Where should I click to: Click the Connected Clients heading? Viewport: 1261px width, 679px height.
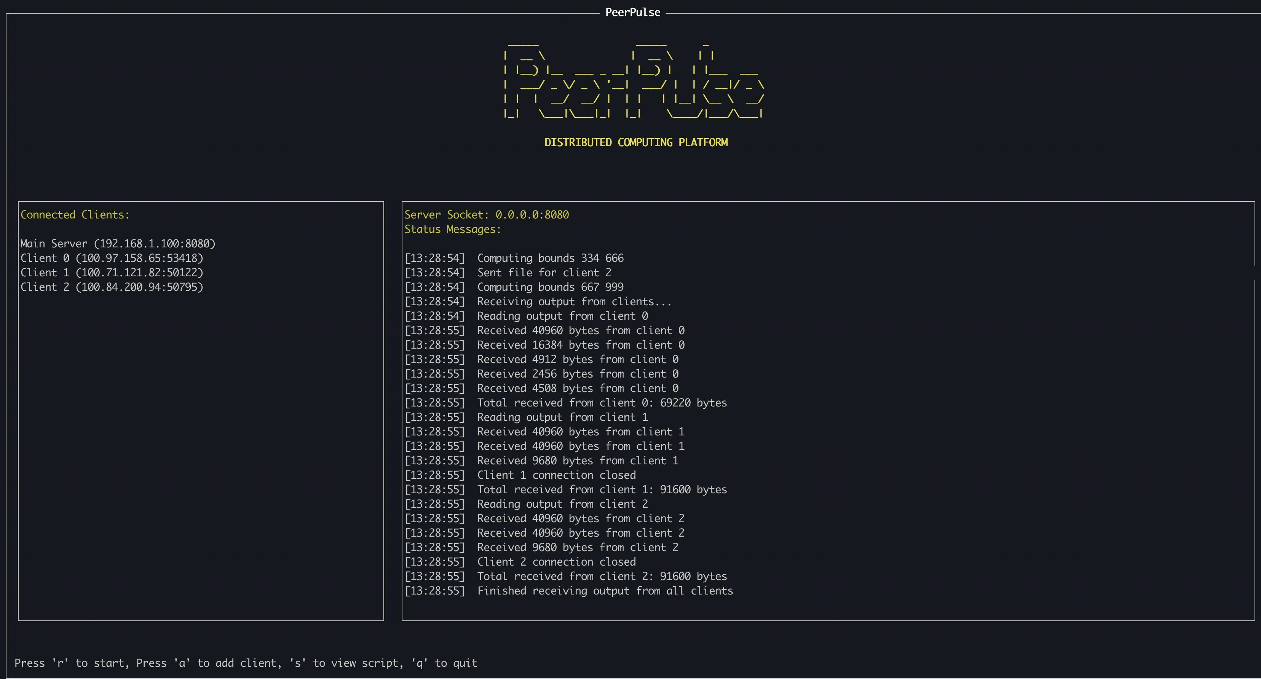tap(75, 215)
